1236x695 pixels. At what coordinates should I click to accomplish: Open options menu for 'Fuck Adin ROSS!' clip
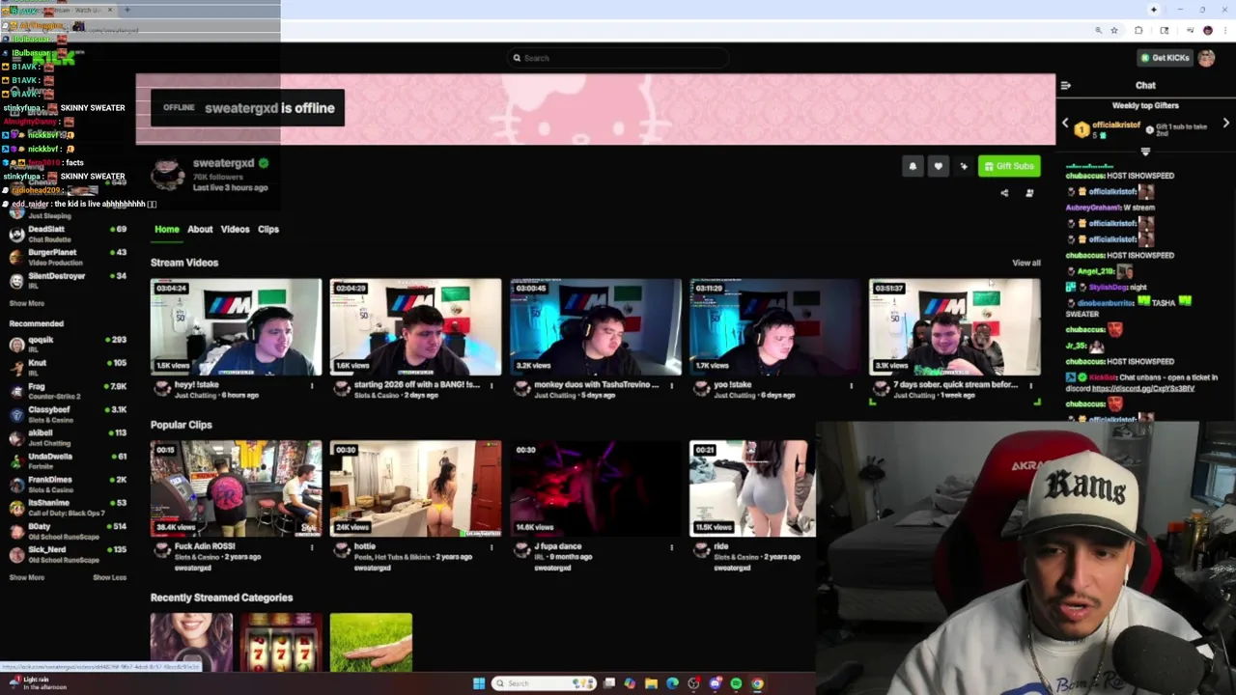click(x=312, y=547)
